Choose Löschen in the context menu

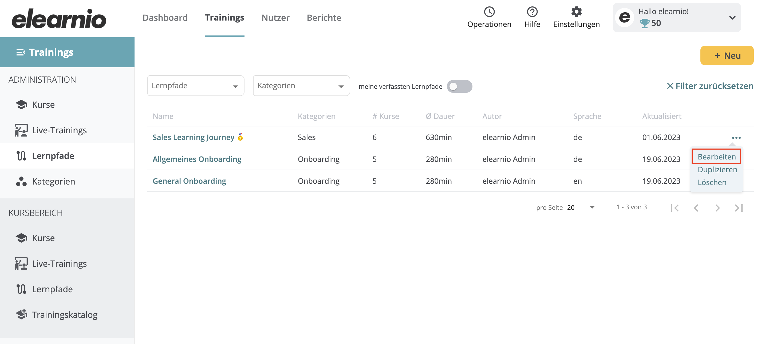(x=712, y=182)
